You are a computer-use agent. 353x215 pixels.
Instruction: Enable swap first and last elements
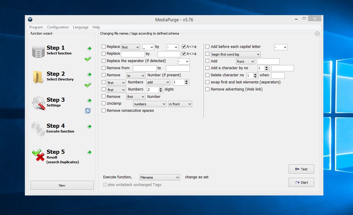tap(207, 82)
